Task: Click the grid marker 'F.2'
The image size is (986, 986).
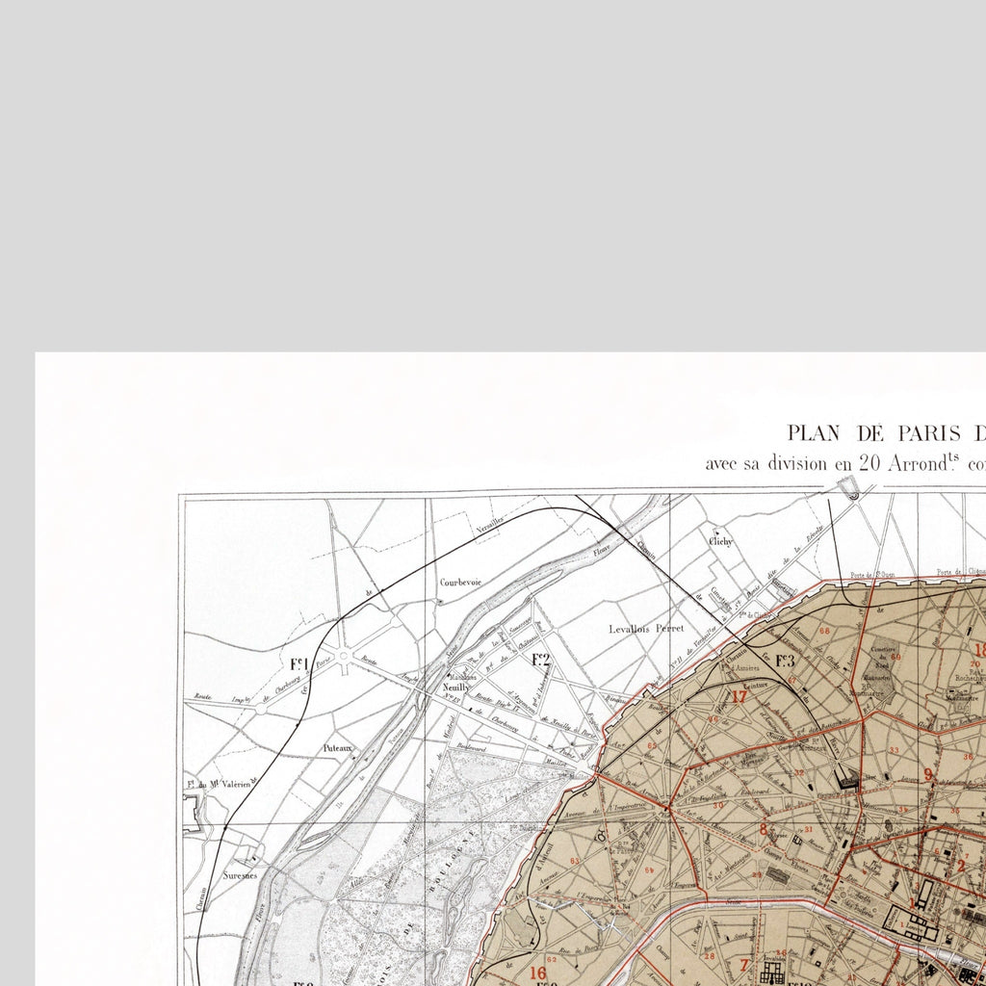Action: [541, 660]
